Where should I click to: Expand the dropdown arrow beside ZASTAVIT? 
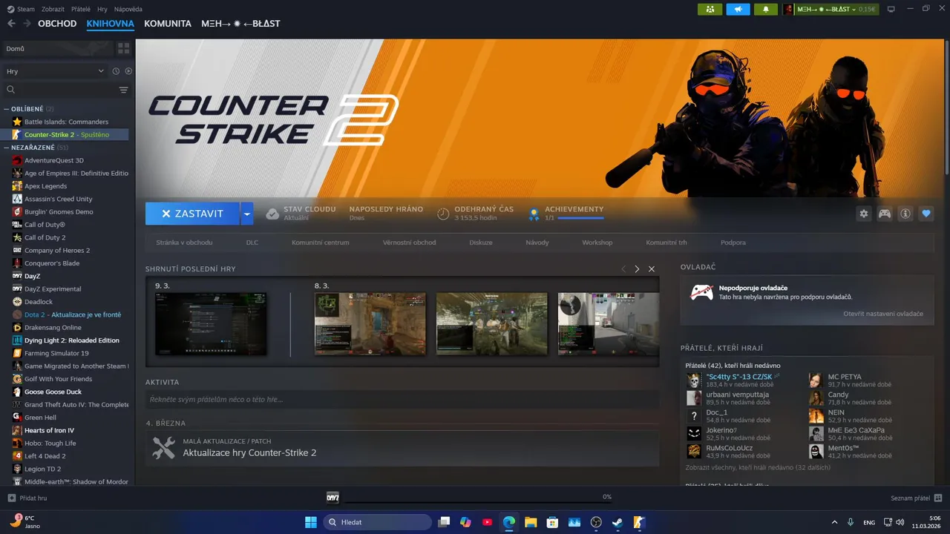(246, 214)
